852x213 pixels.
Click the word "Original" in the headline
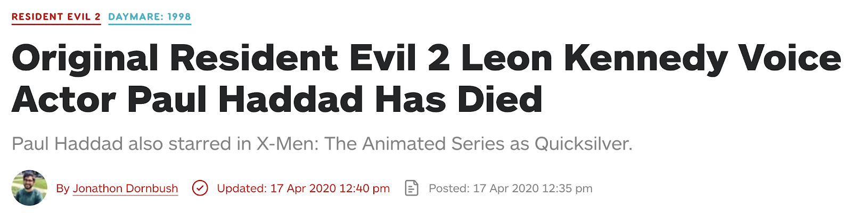pos(85,59)
